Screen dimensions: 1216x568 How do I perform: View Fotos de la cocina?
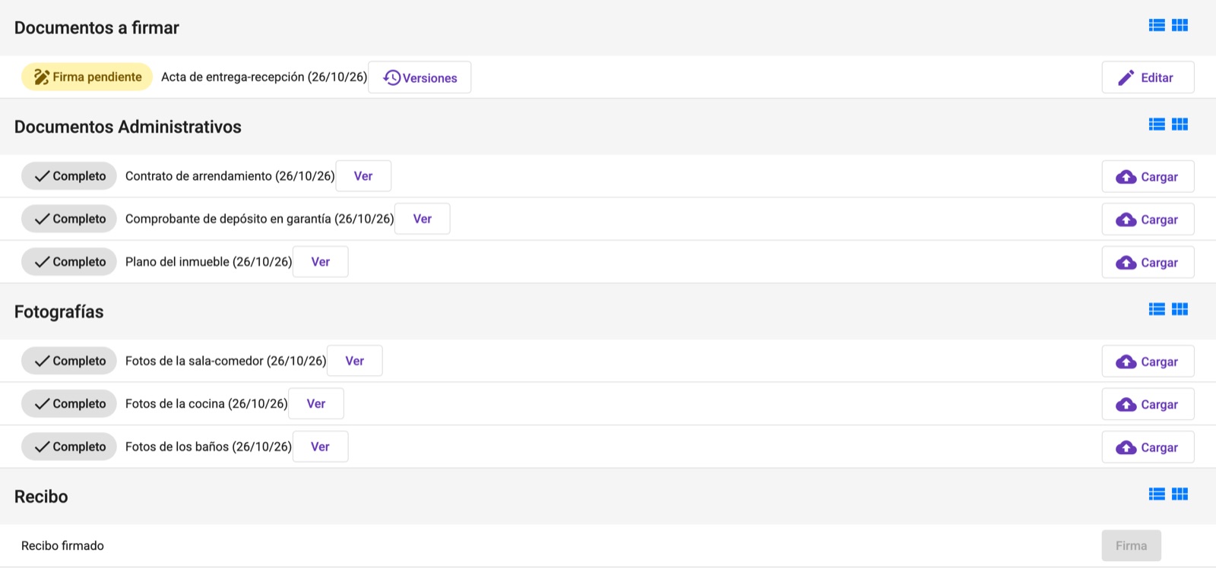click(315, 404)
